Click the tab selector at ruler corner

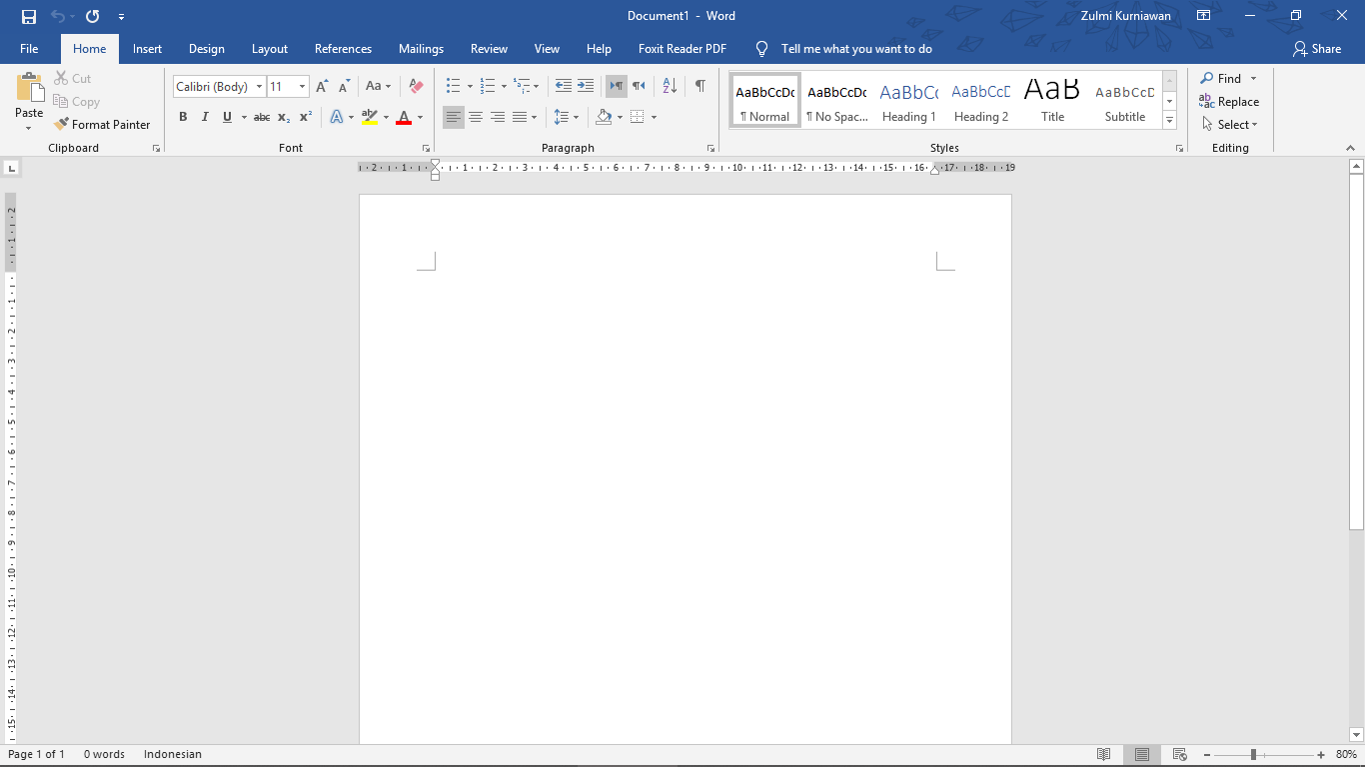pos(10,168)
